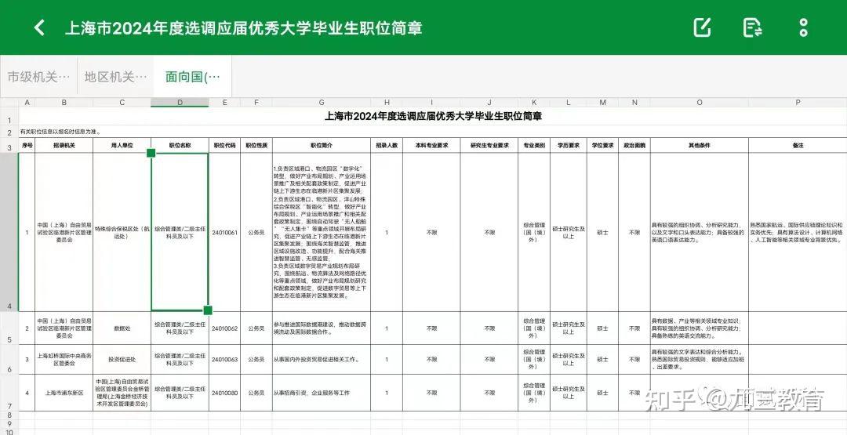Select column D header
The height and width of the screenshot is (435, 847).
click(180, 103)
